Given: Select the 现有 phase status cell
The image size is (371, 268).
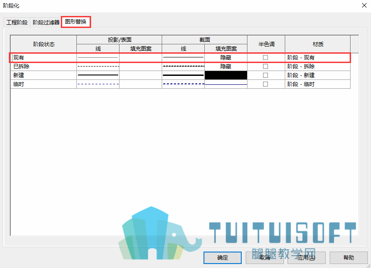Looking at the screenshot, I should tap(44, 57).
